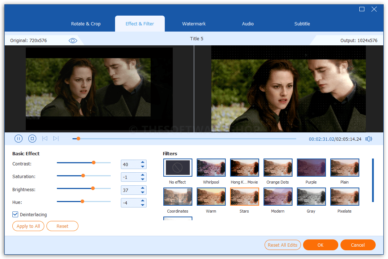The height and width of the screenshot is (259, 388).
Task: Increase Contrast value with up arrow
Action: [143, 162]
